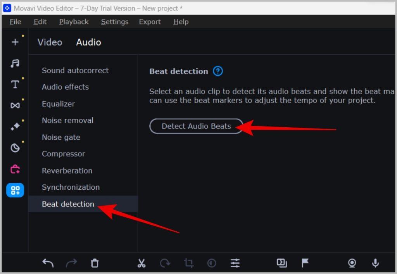Open the Titles text tool
The width and height of the screenshot is (397, 274).
[15, 84]
